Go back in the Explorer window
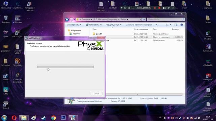 67,19
